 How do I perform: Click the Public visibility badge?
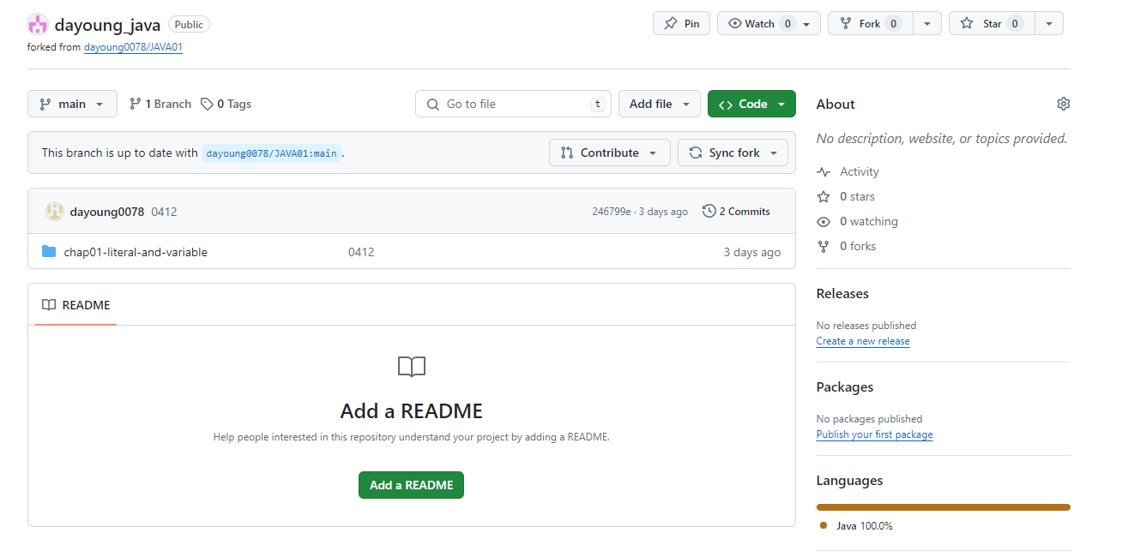189,25
